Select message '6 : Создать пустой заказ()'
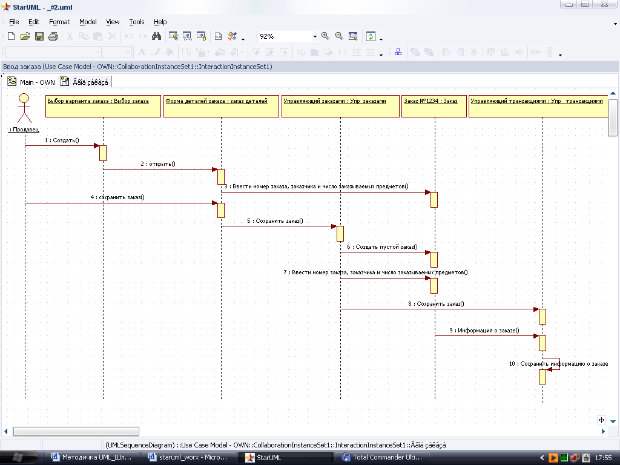620x465 pixels. tap(383, 247)
